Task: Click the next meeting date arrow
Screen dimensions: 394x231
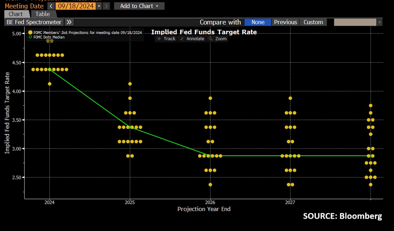Action: tap(106, 6)
